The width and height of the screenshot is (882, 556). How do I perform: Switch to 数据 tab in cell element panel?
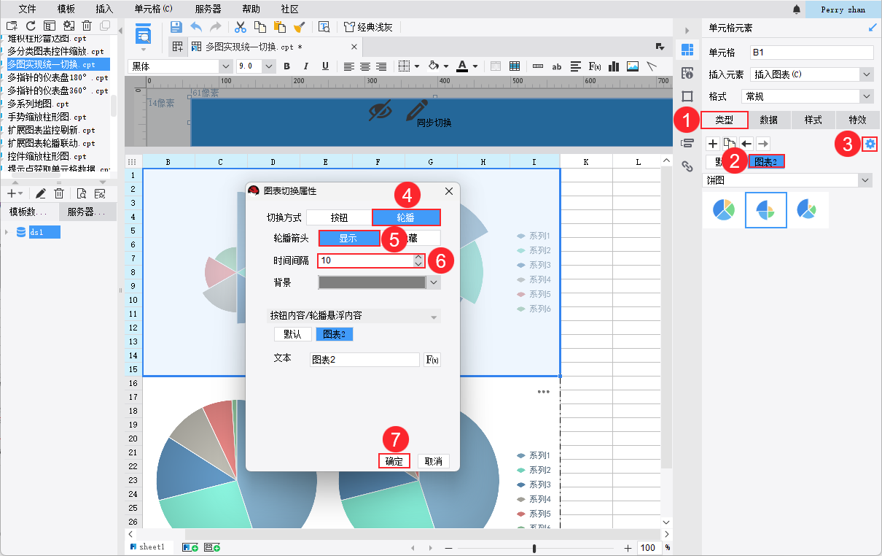pyautogui.click(x=768, y=120)
